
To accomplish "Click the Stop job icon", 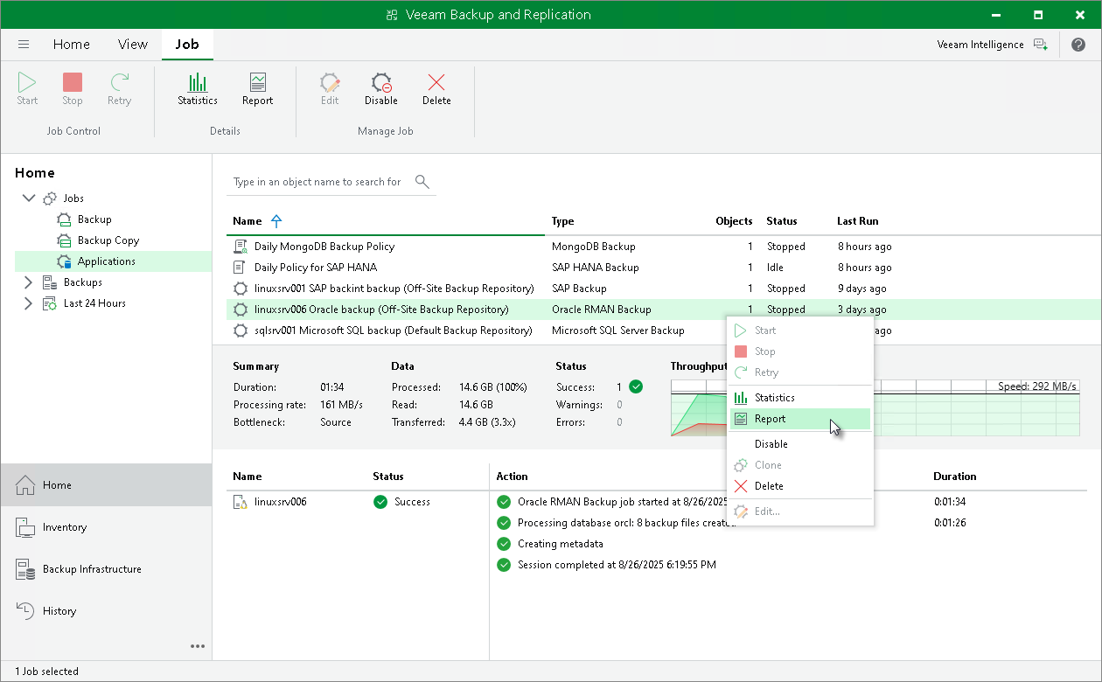I will coord(72,87).
